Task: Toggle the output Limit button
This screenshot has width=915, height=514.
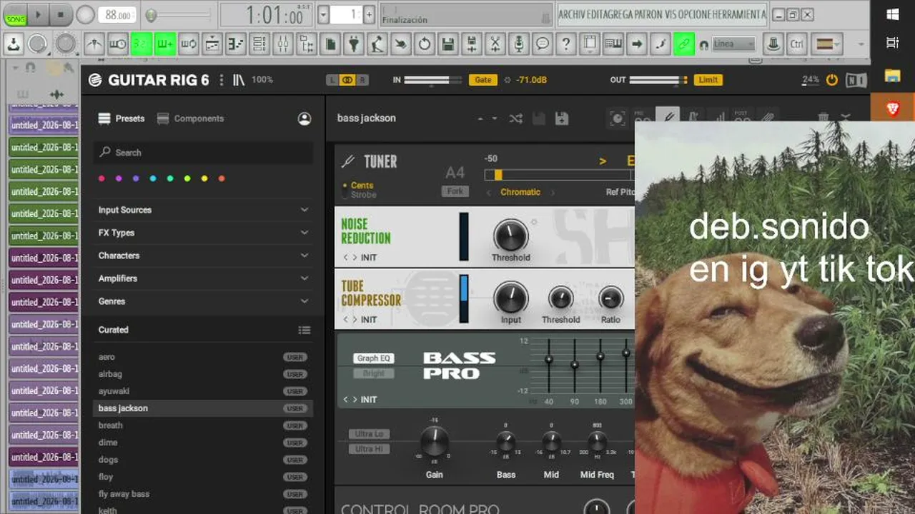Action: pos(708,80)
